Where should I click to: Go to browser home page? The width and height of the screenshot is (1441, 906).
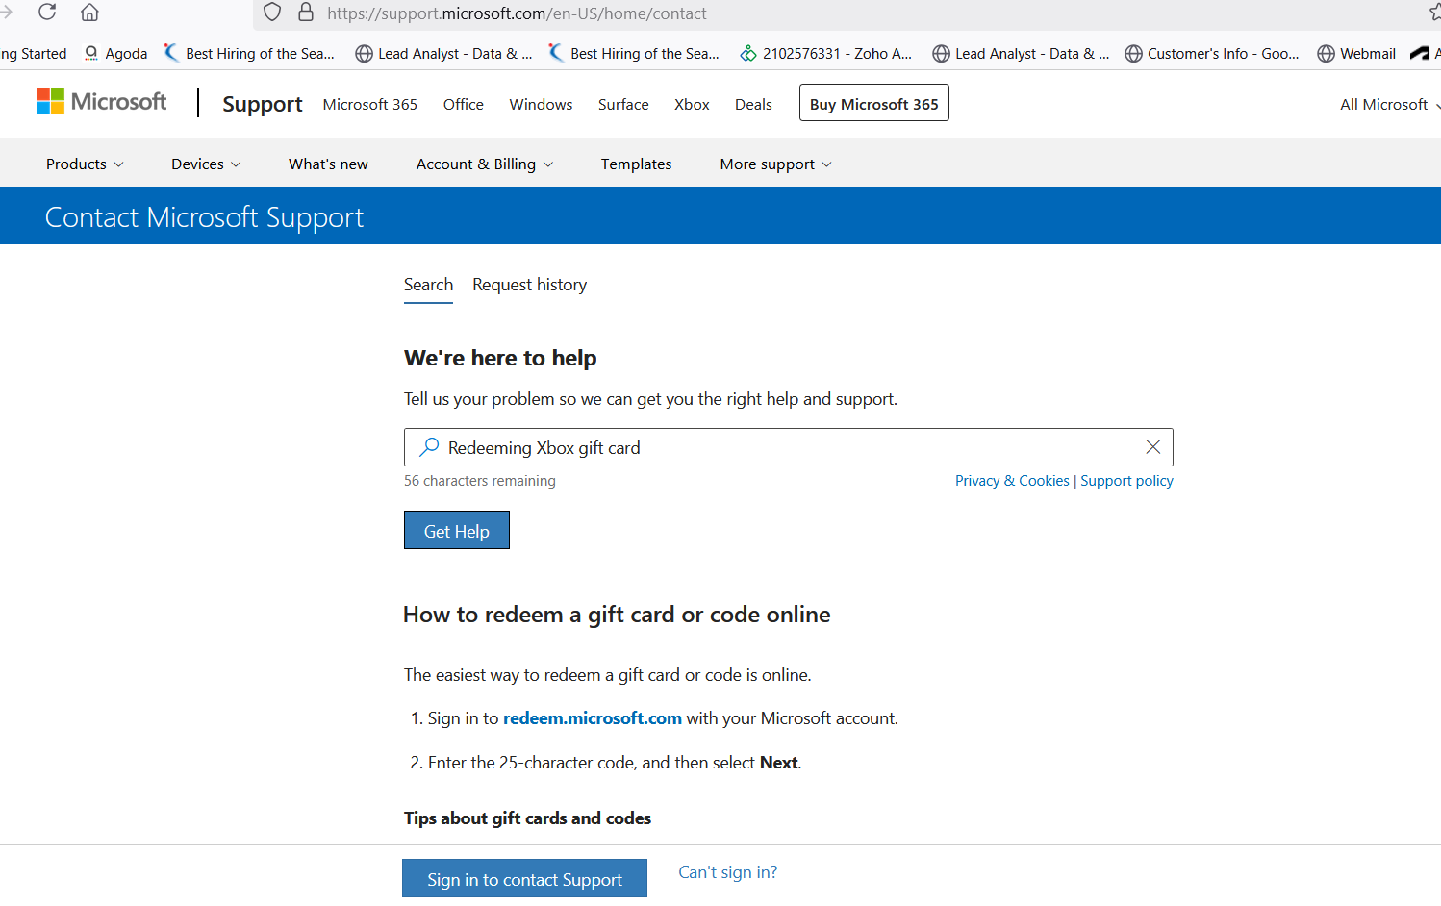89,13
